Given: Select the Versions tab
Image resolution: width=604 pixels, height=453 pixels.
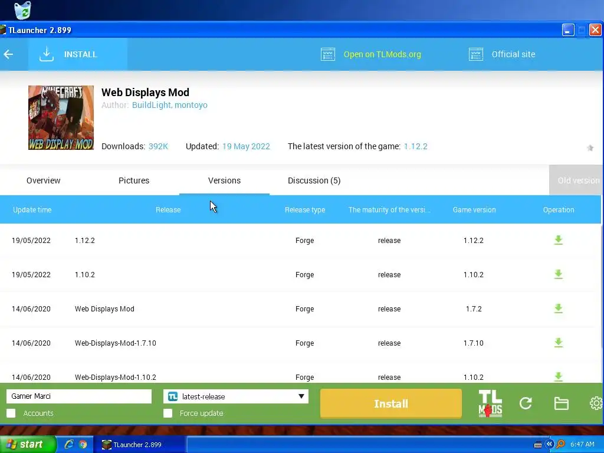Looking at the screenshot, I should (x=224, y=180).
